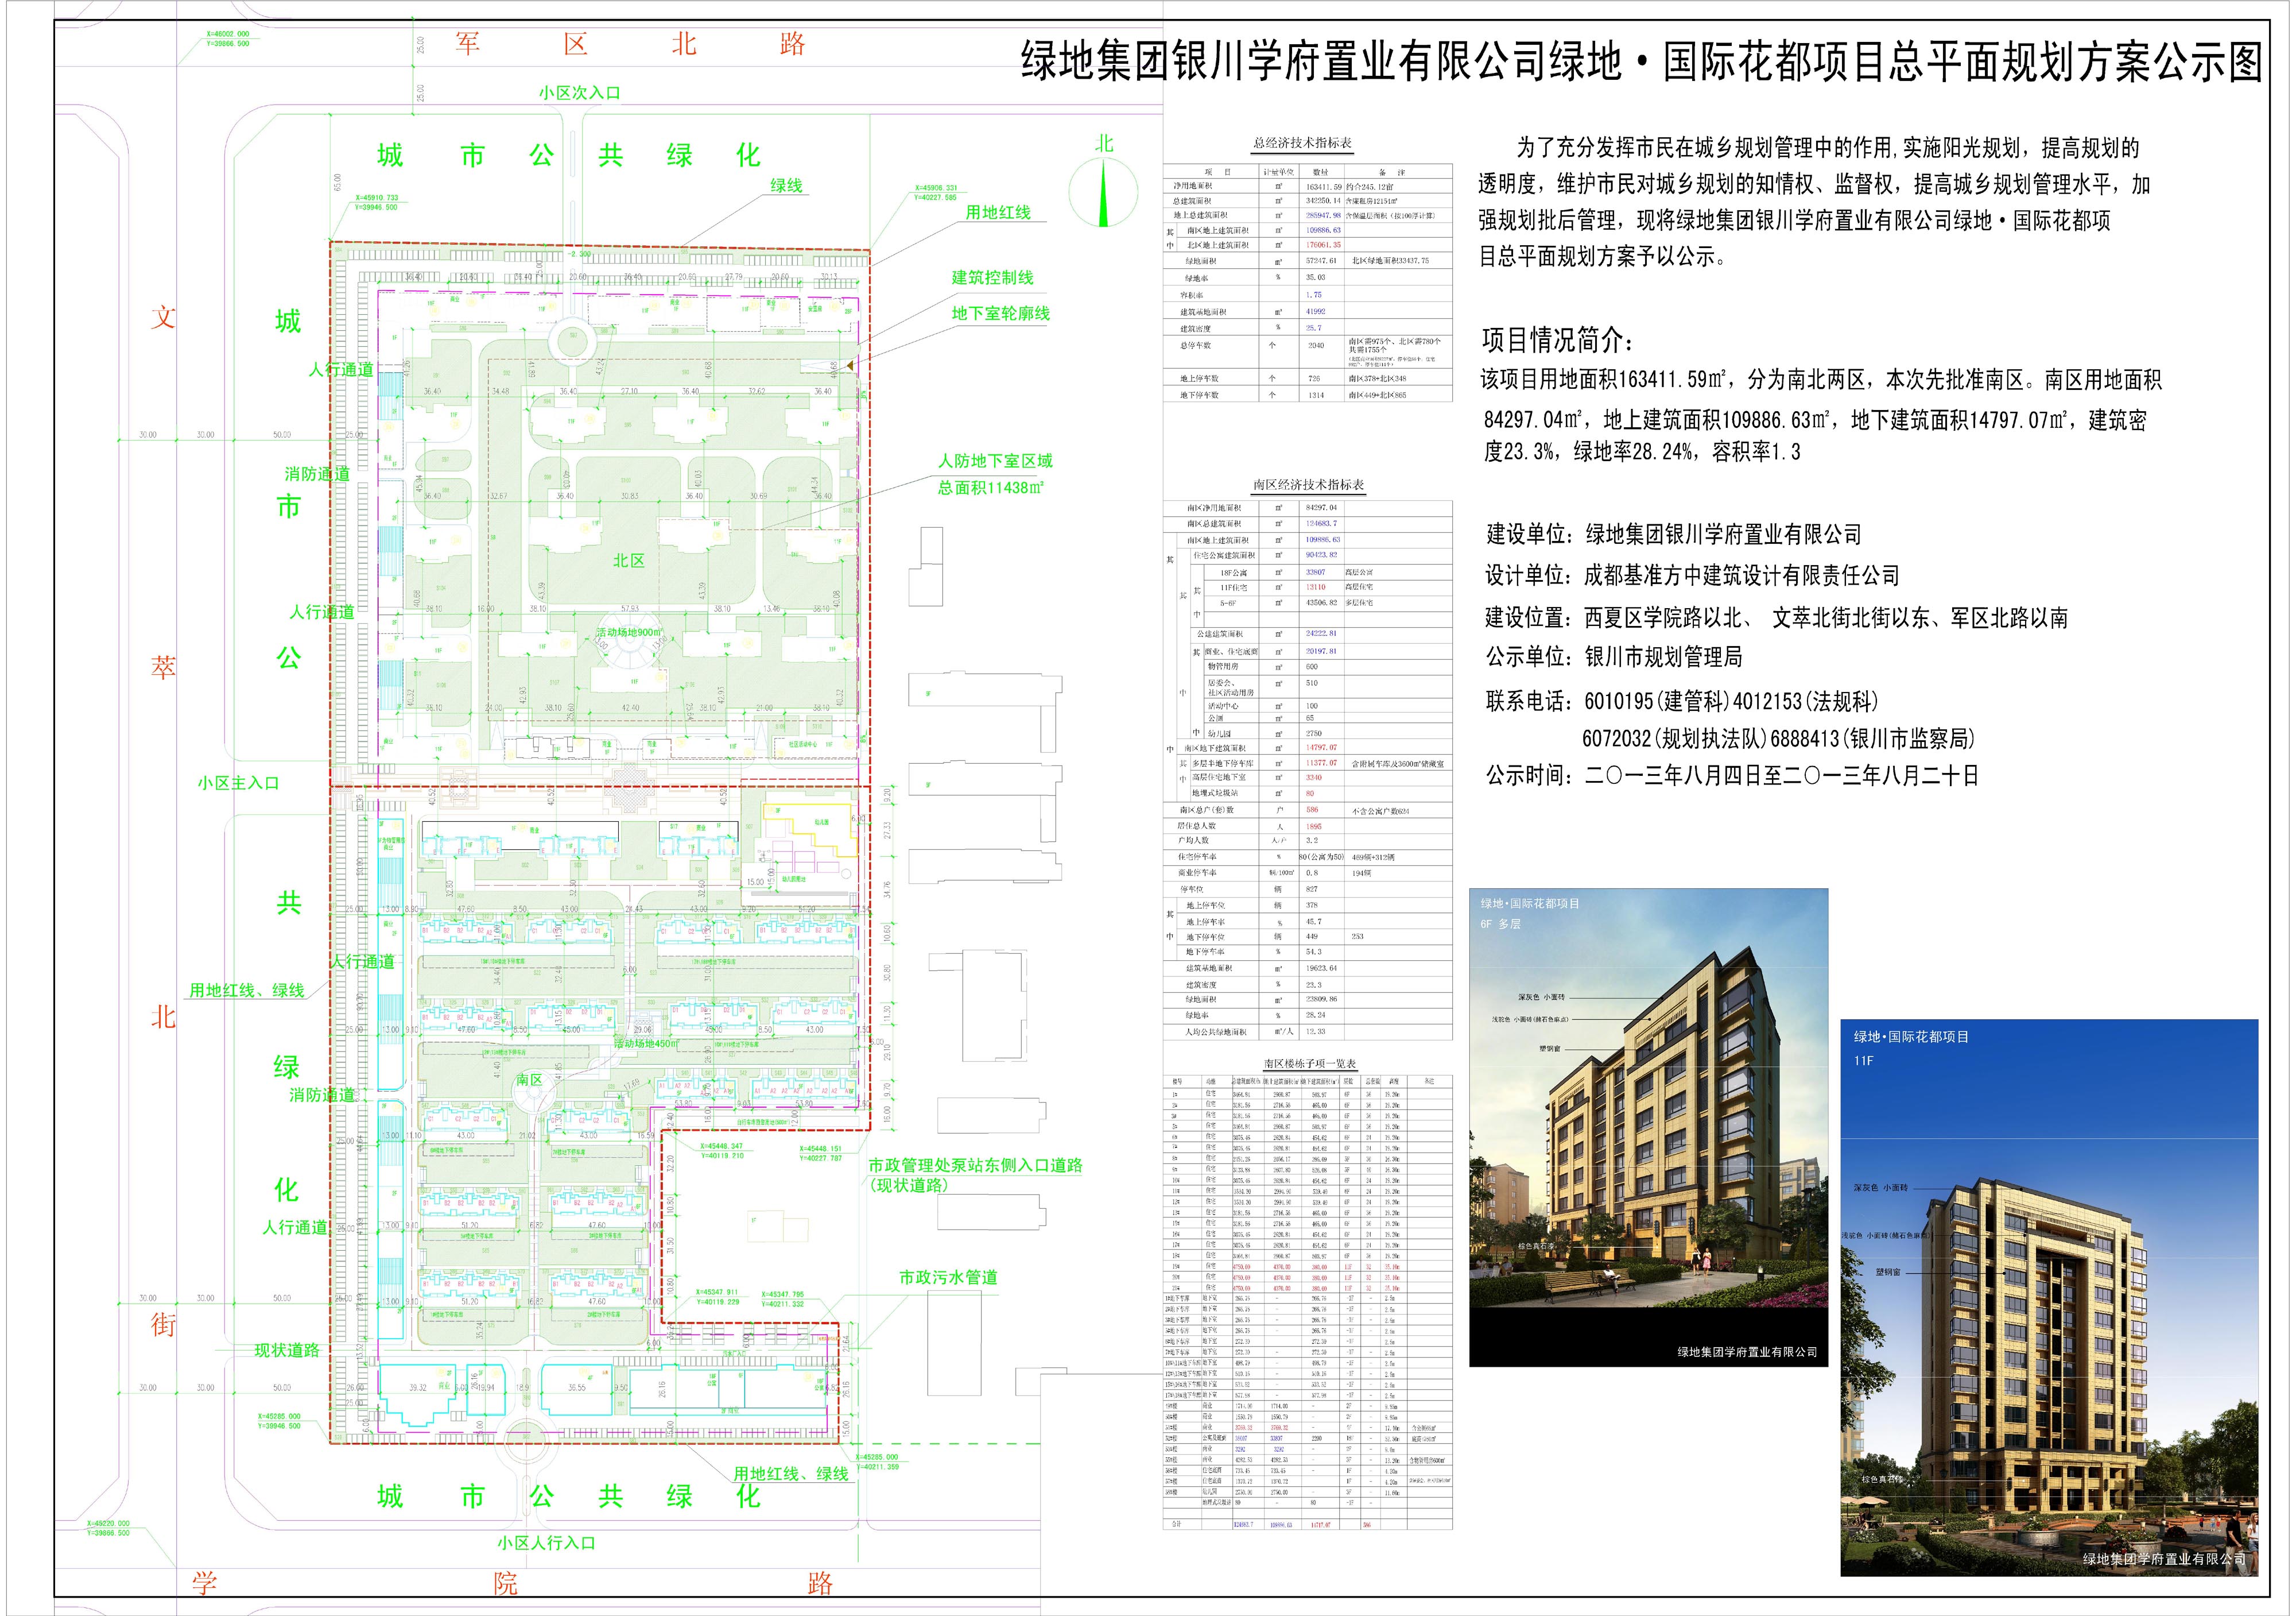Click the 南区楼栋子项一览表 table title

pos(1309,1064)
